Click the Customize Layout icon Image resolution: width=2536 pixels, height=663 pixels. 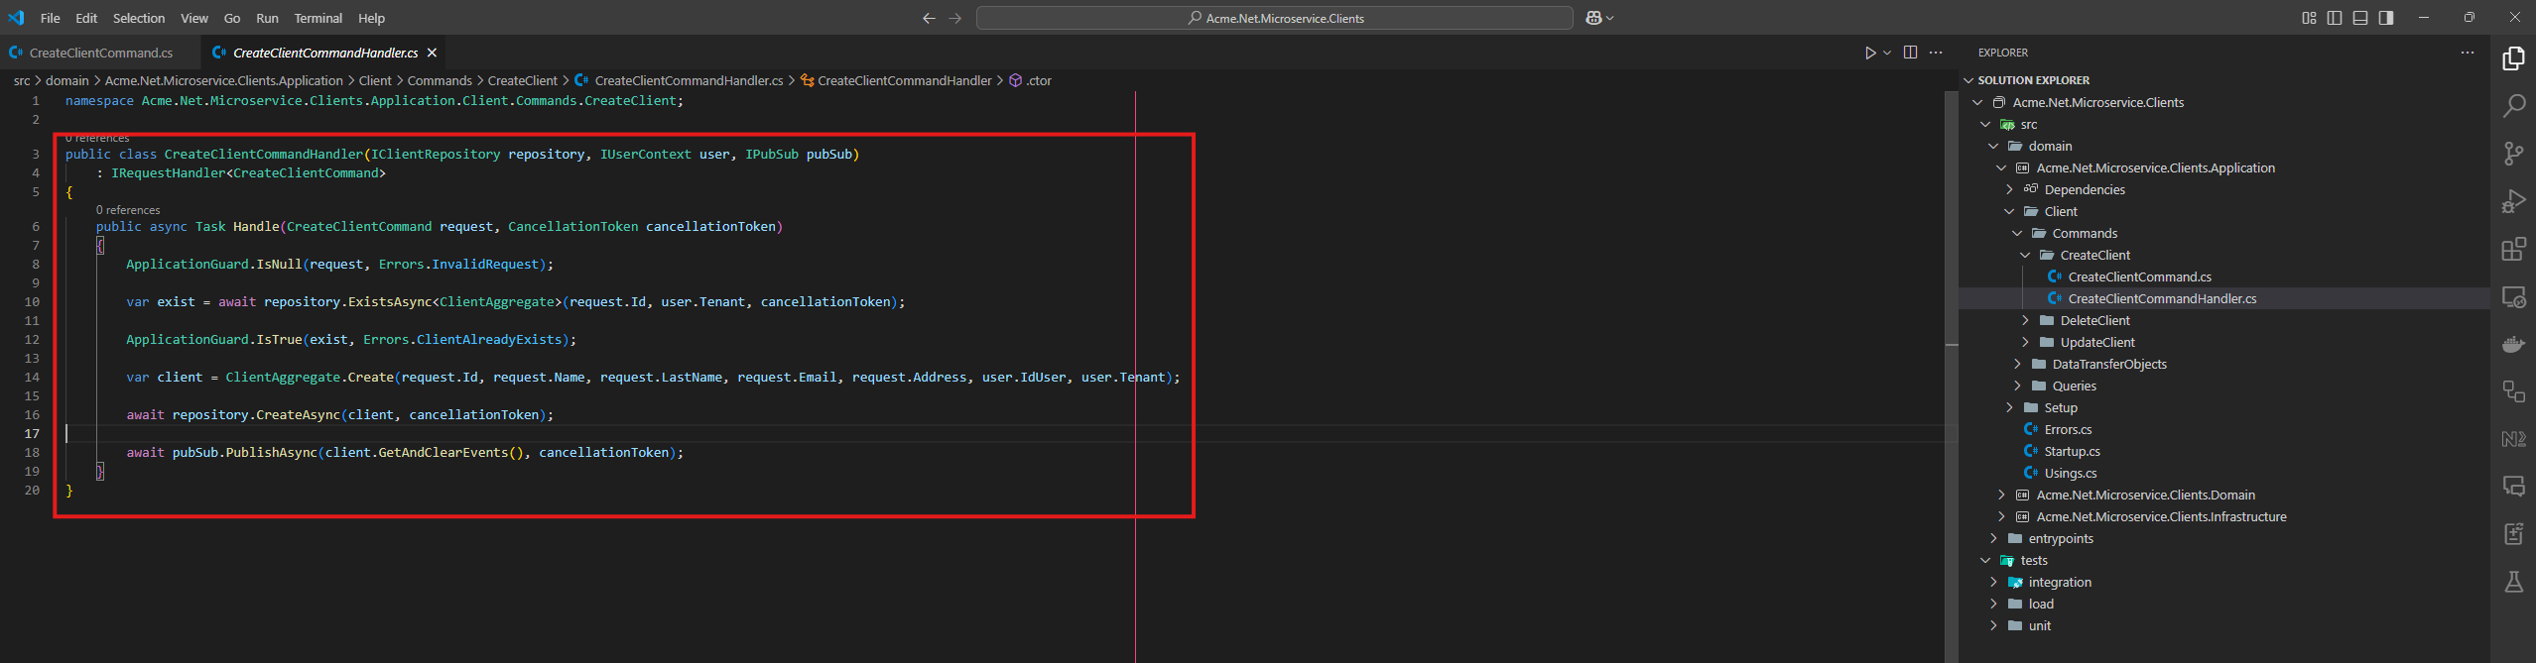(x=2309, y=18)
